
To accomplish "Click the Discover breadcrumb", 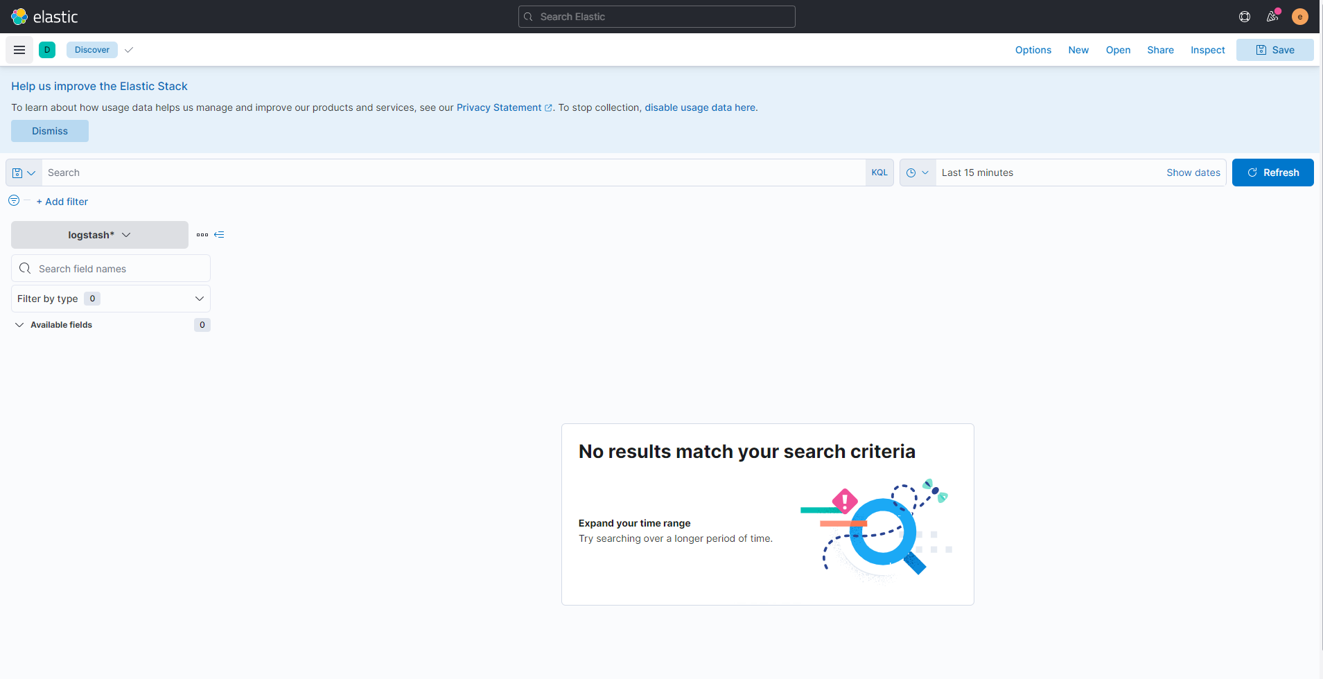I will (x=92, y=50).
